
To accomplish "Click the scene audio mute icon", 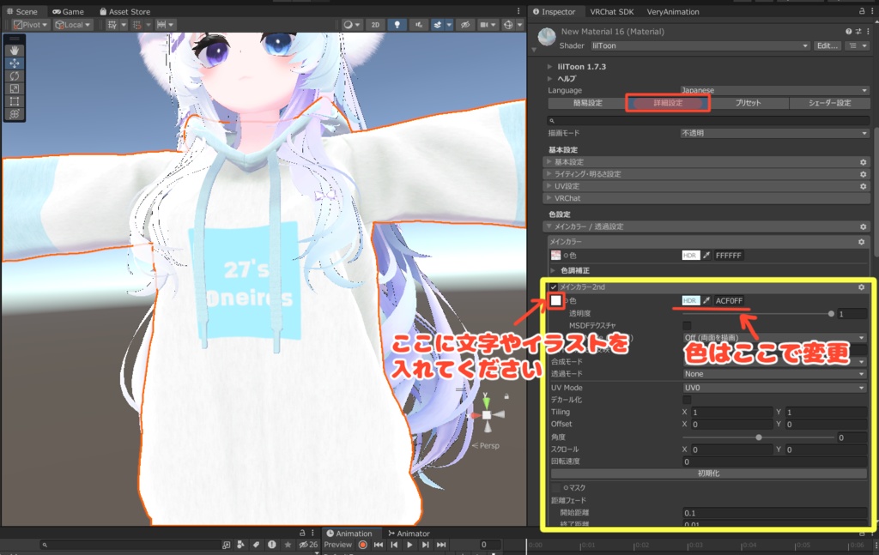I will 418,25.
